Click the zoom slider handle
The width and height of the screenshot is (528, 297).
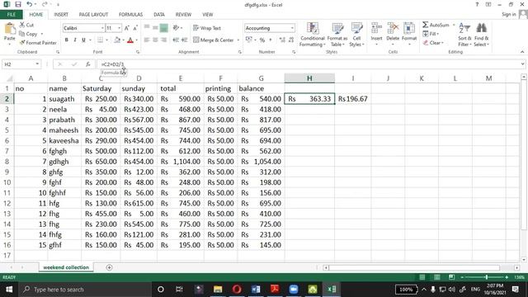coord(486,277)
